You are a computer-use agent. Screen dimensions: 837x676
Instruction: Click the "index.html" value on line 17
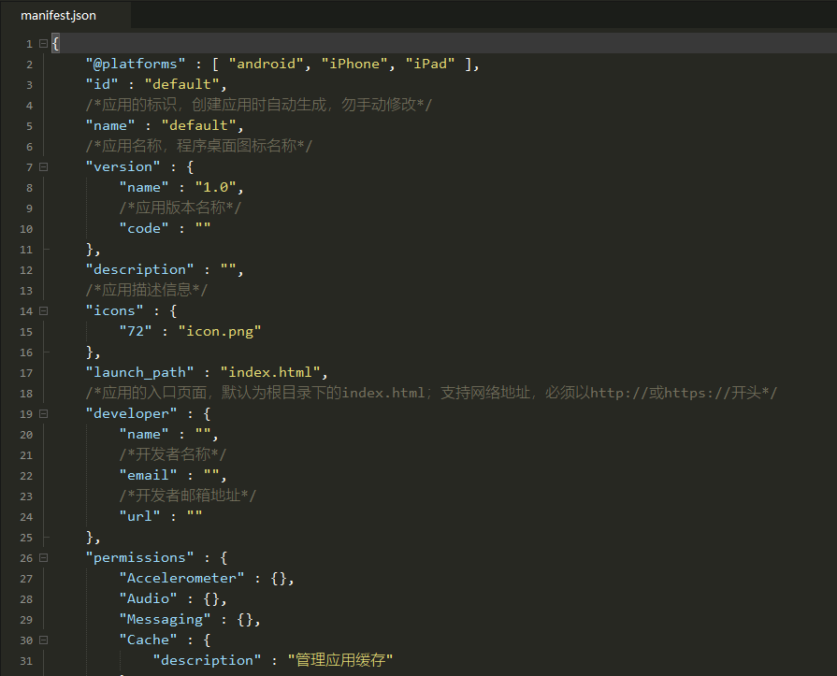(x=270, y=372)
